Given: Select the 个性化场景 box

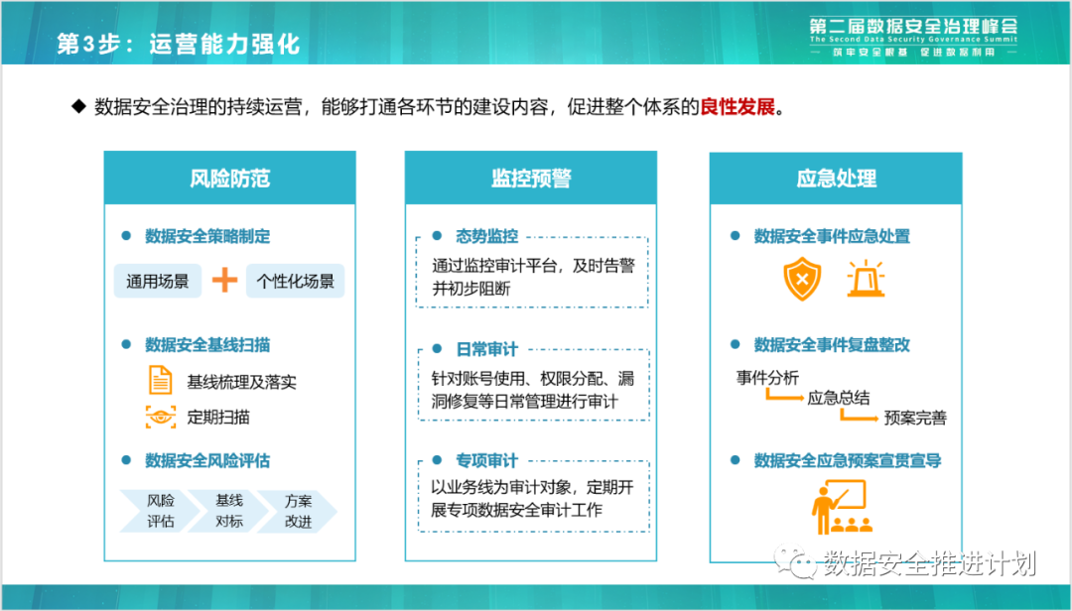Looking at the screenshot, I should [296, 281].
